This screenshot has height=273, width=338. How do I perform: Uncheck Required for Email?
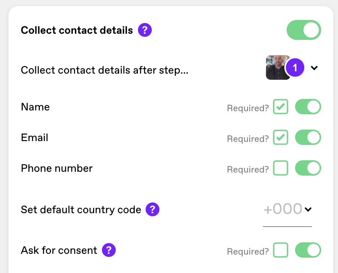[x=281, y=137]
